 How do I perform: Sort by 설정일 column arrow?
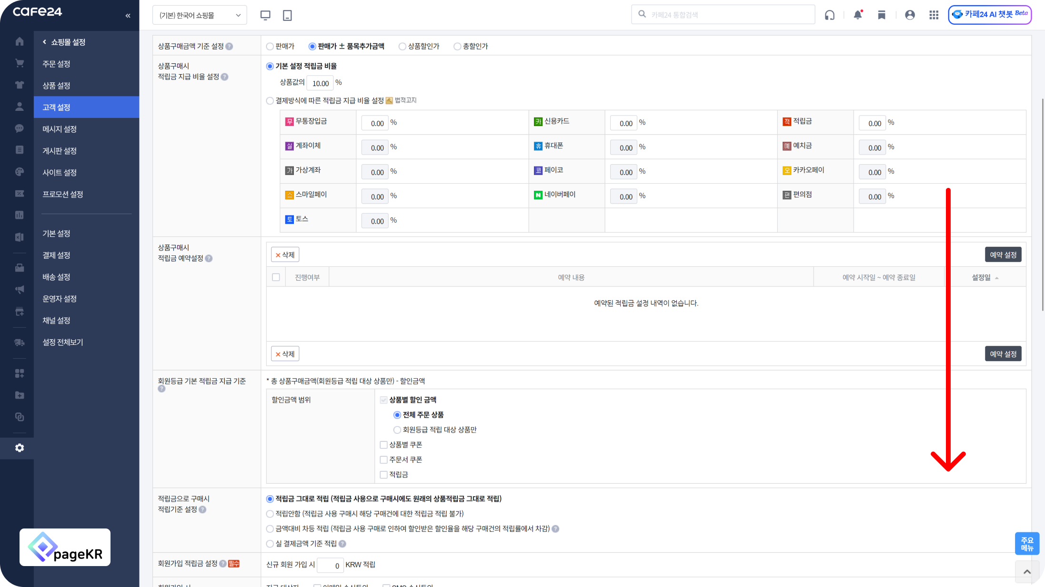(996, 278)
